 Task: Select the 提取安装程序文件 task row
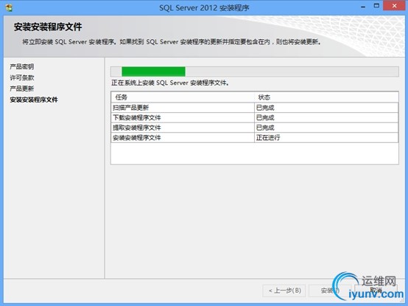tap(255, 128)
